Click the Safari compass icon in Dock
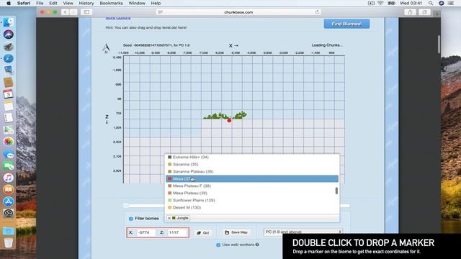 pos(8,58)
